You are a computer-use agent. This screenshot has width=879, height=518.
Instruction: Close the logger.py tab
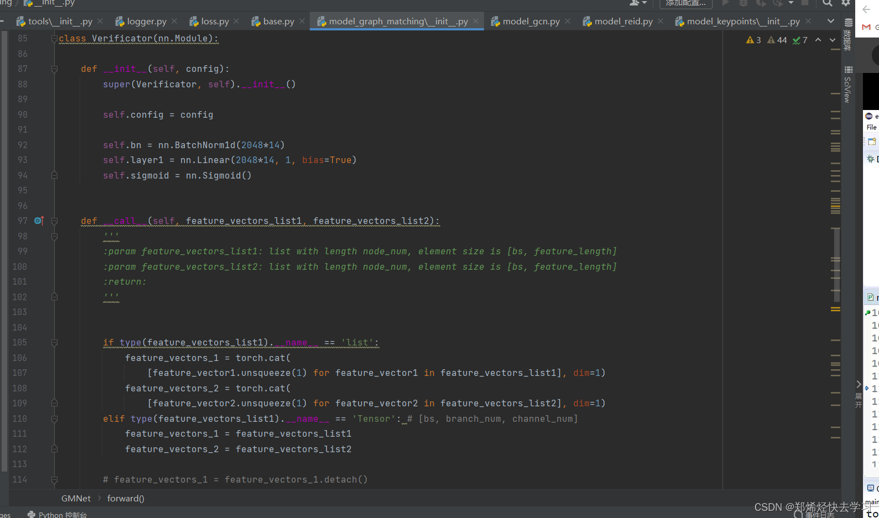pos(174,21)
